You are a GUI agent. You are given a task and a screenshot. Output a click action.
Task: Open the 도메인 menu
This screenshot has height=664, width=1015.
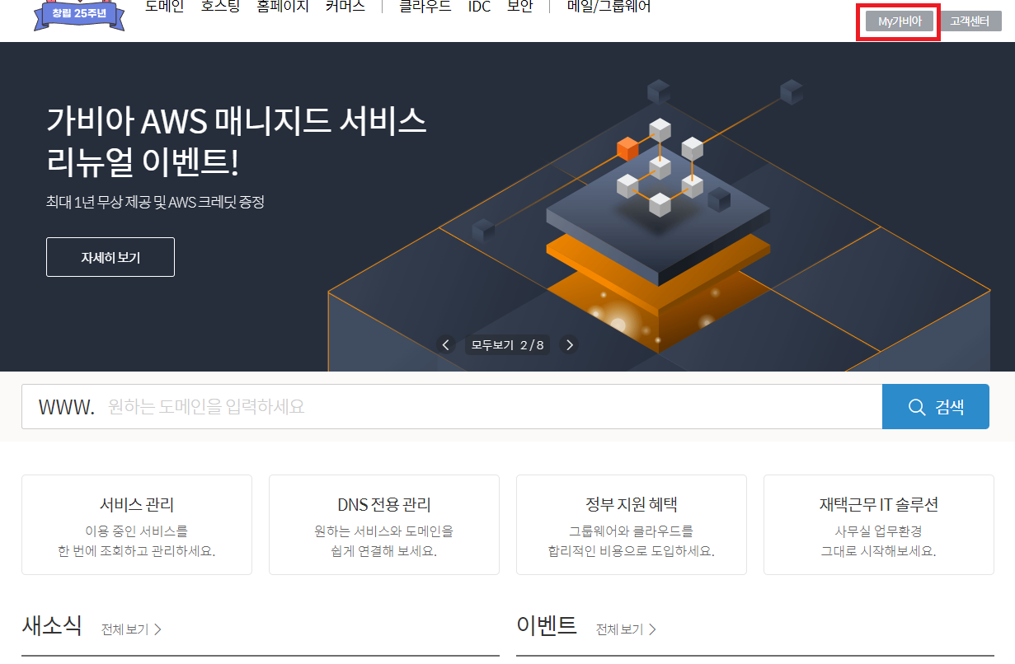point(163,6)
